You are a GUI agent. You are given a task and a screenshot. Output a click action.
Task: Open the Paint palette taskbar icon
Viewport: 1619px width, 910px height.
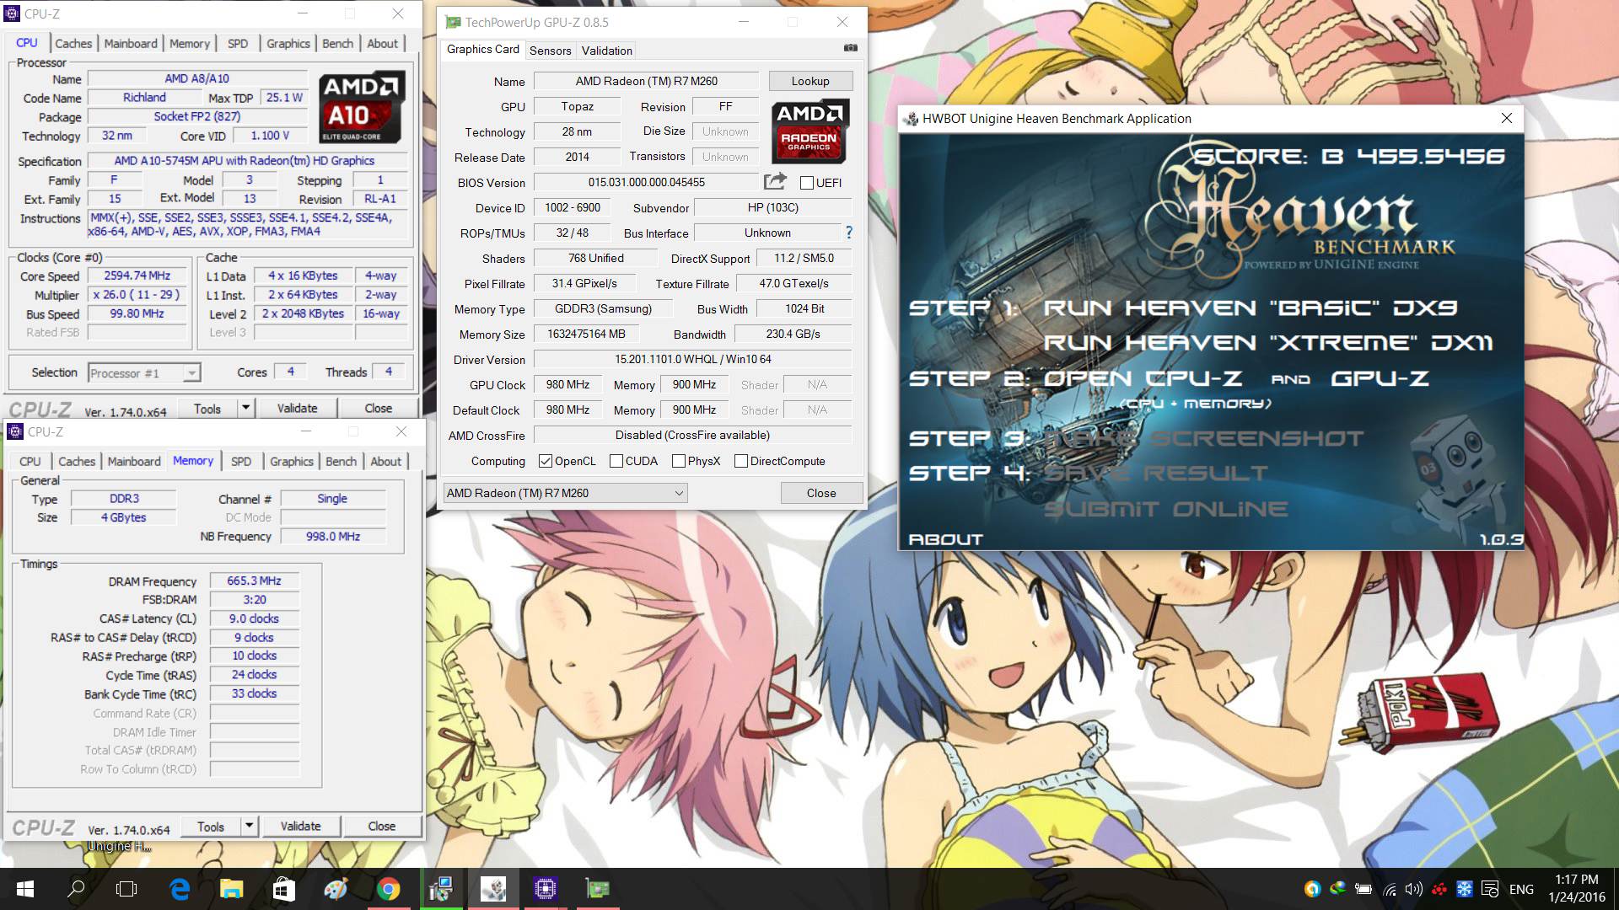336,889
